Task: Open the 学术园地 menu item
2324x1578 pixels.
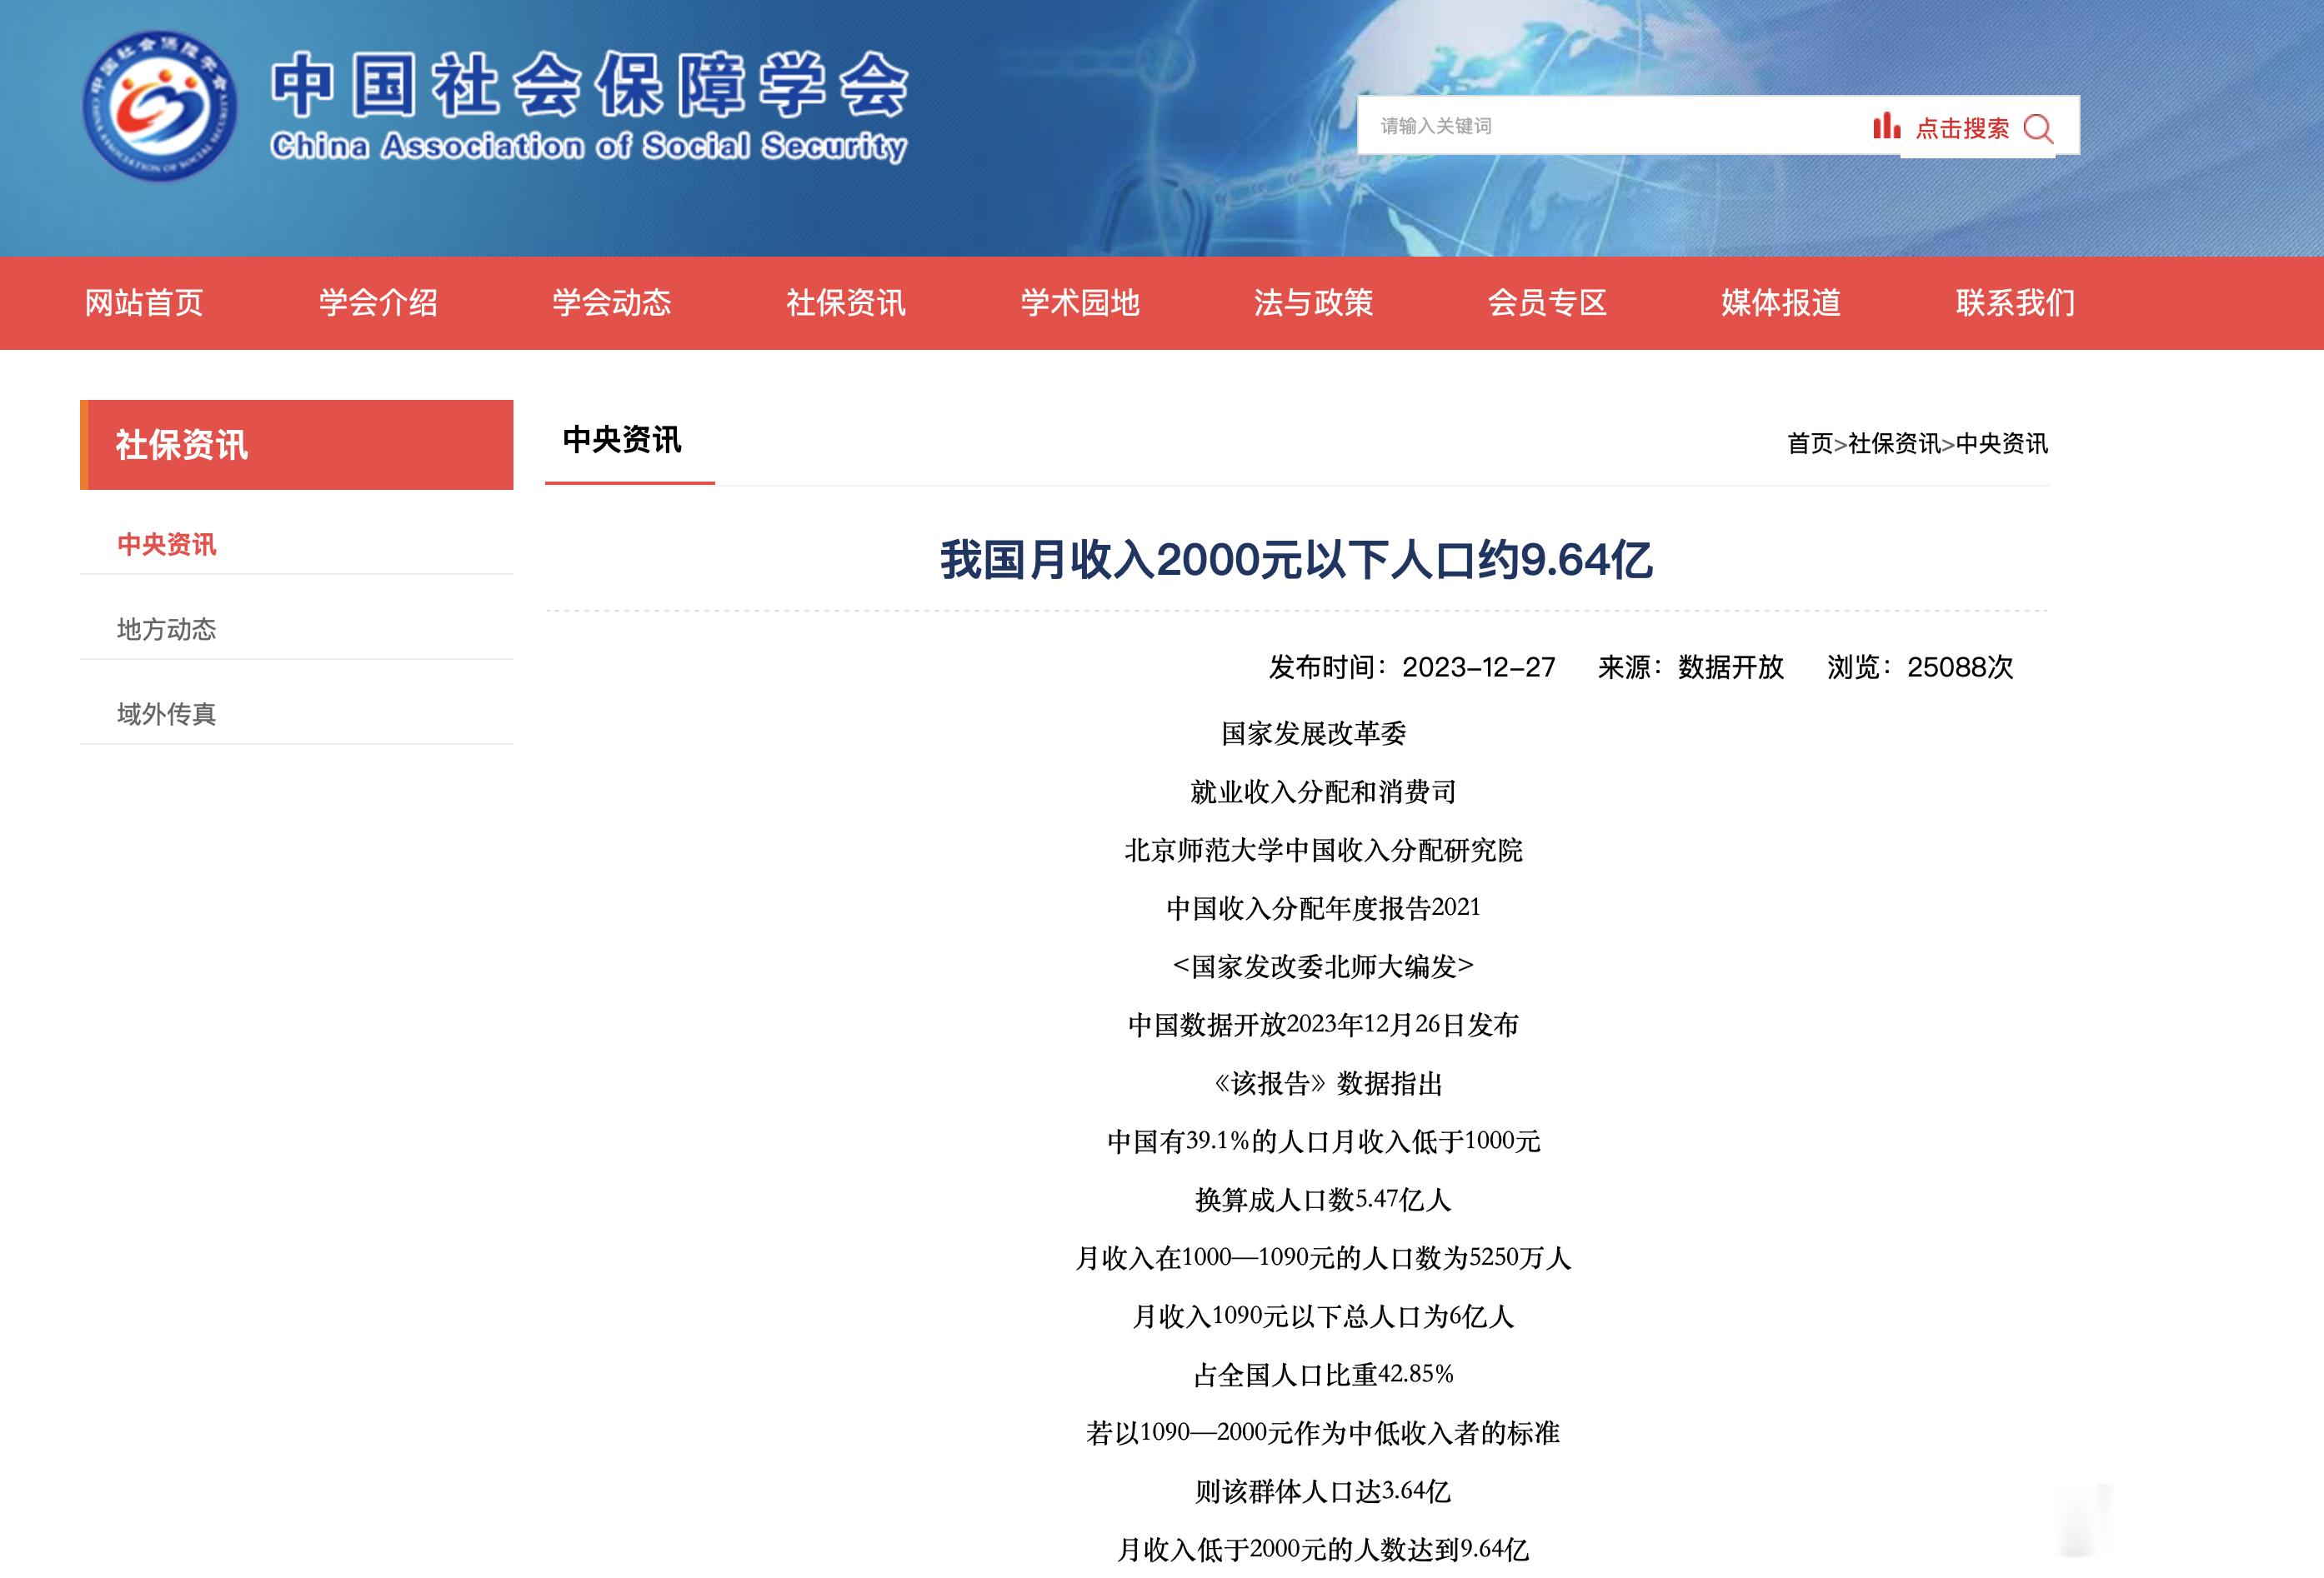Action: coord(1080,302)
